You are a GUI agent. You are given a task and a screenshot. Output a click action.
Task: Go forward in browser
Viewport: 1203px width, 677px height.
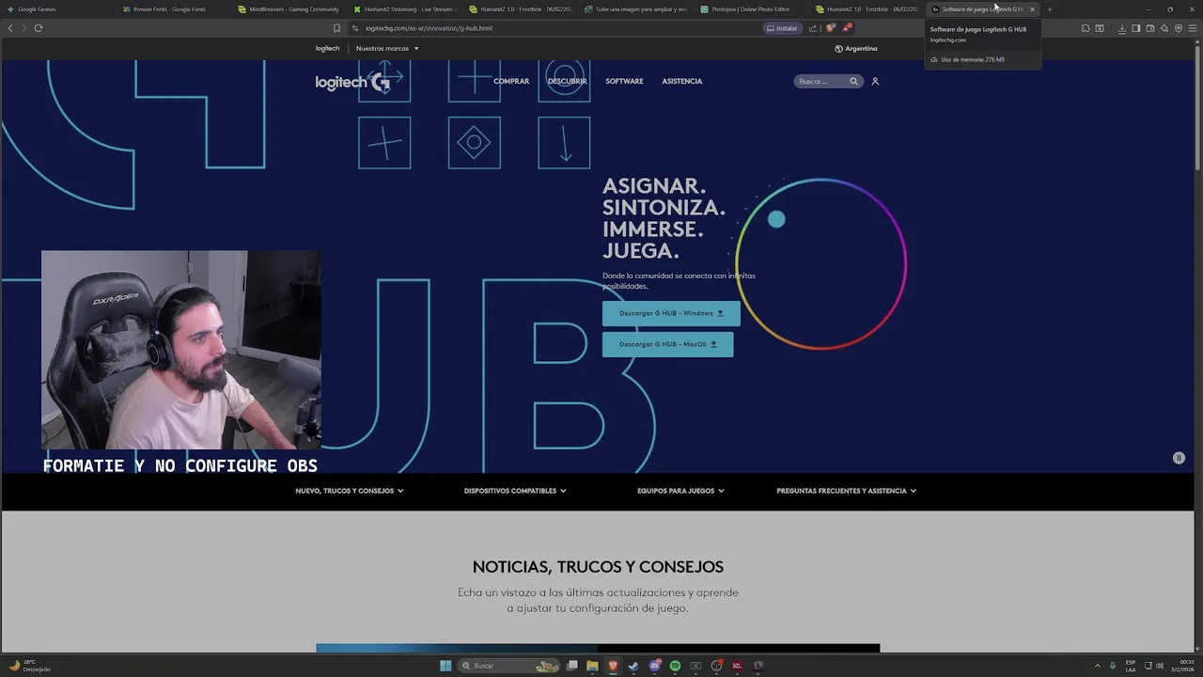tap(23, 28)
